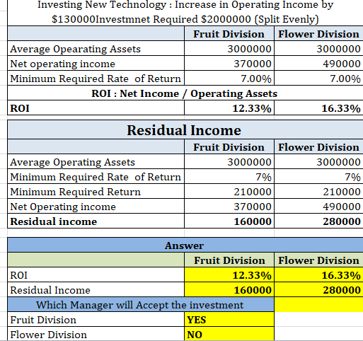Select 370000 in the Residual Income table
The height and width of the screenshot is (341, 363).
click(x=229, y=207)
